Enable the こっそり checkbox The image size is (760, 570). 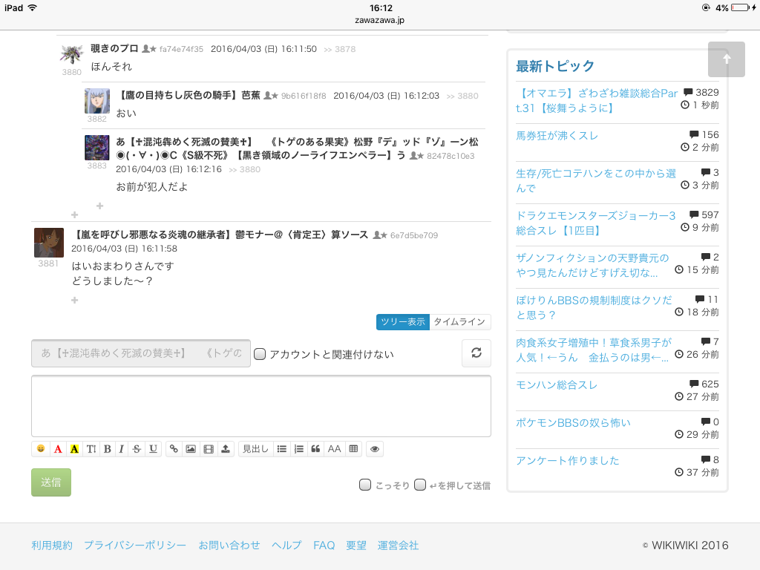click(365, 485)
